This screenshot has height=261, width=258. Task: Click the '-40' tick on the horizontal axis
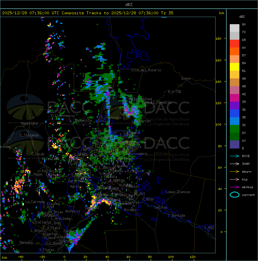[x=20, y=257]
